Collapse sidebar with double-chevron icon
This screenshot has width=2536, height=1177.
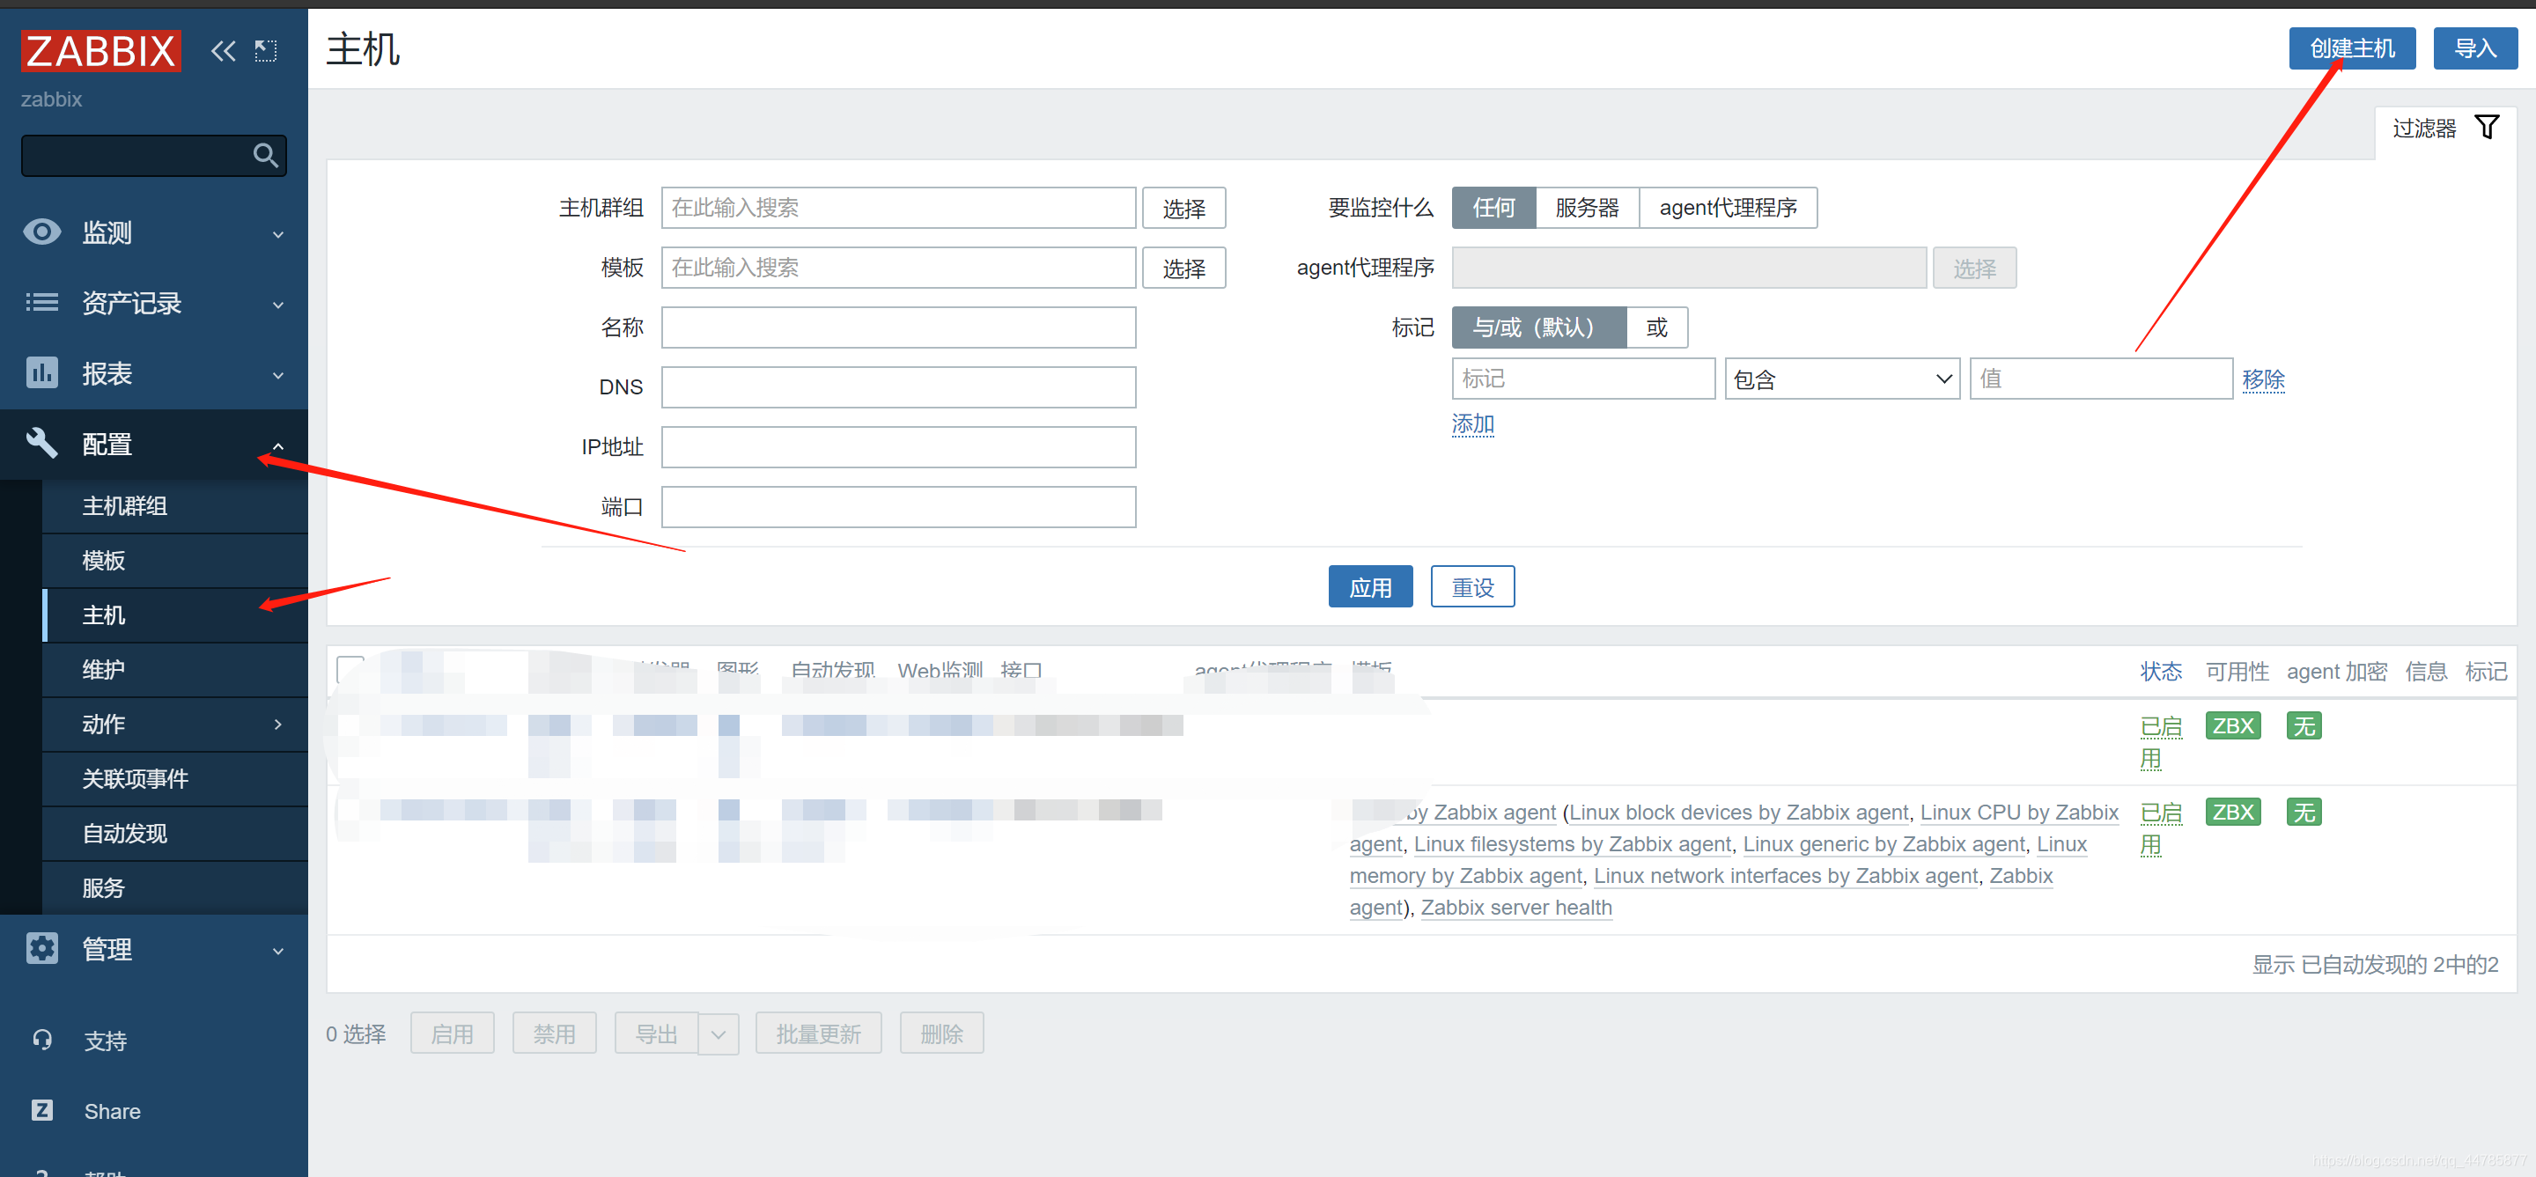pos(224,50)
